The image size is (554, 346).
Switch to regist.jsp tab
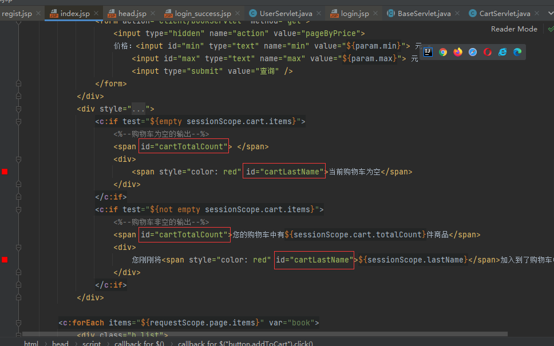(x=17, y=13)
